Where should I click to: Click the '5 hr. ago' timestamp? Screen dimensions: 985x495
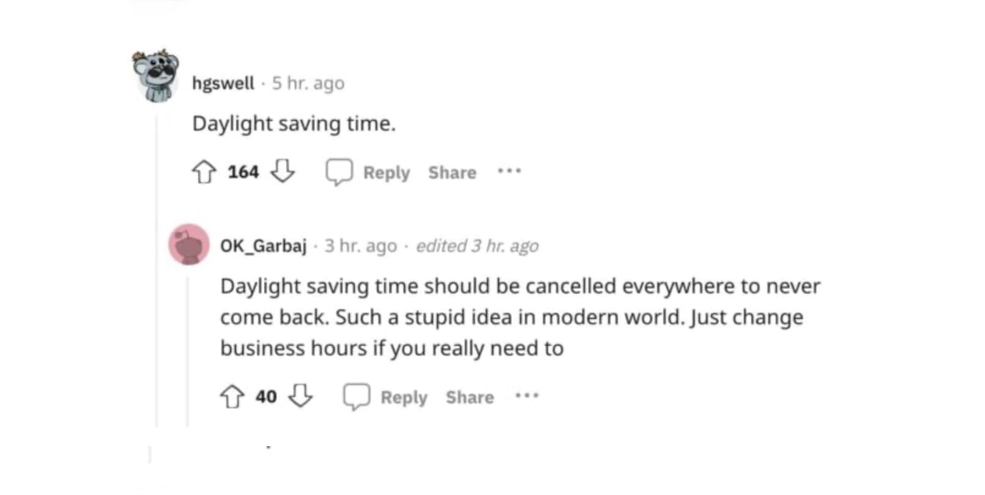click(308, 83)
